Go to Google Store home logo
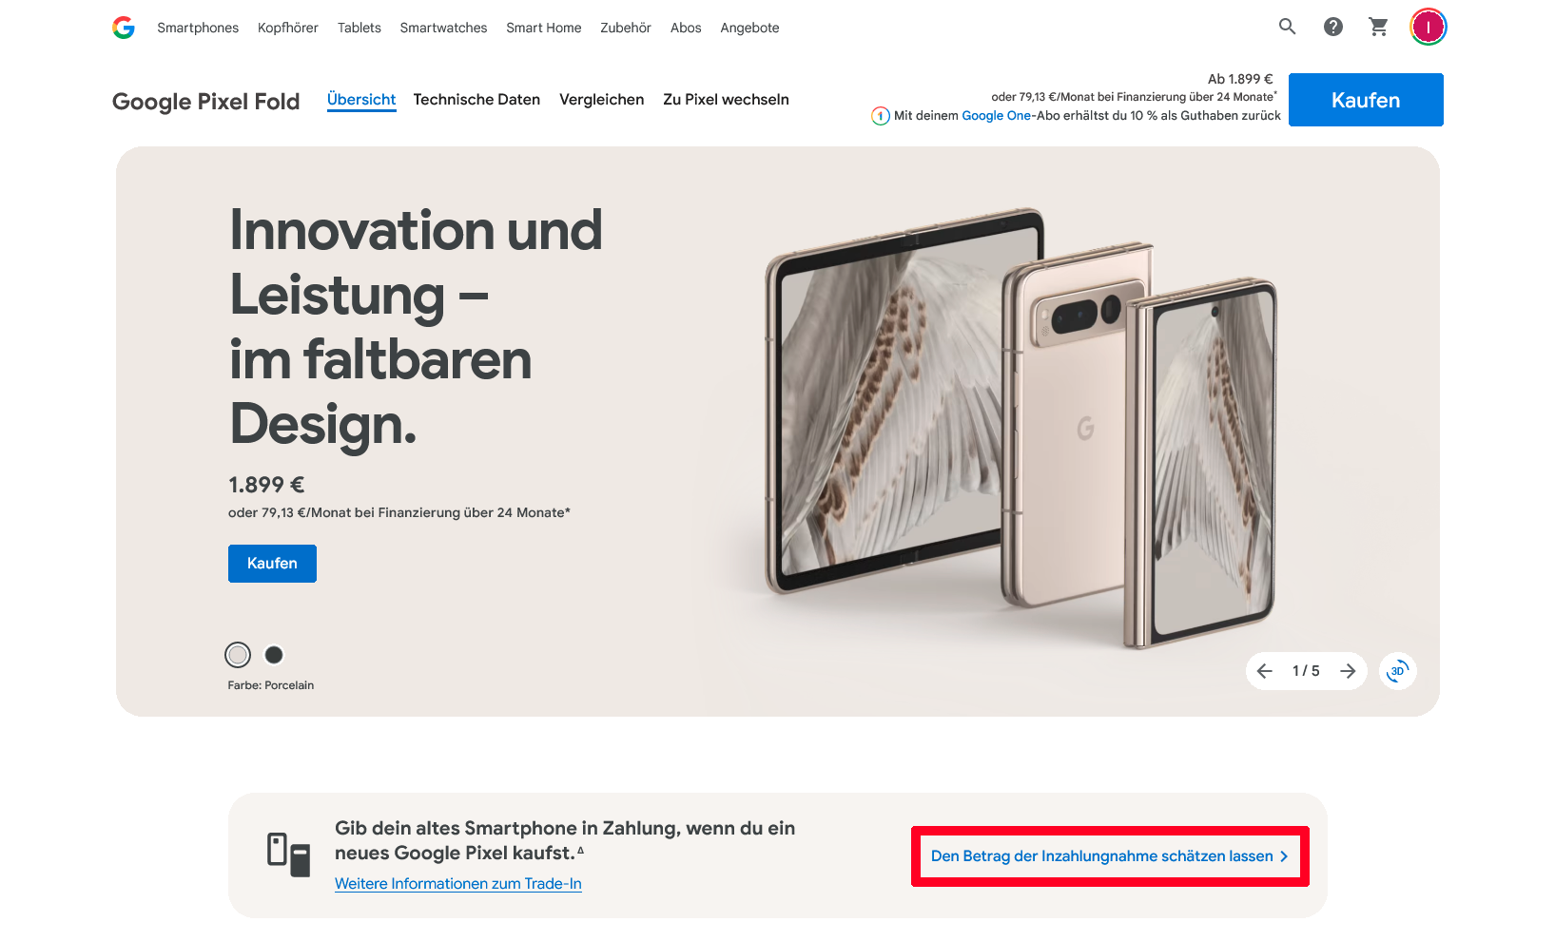The height and width of the screenshot is (941, 1555). point(124,28)
